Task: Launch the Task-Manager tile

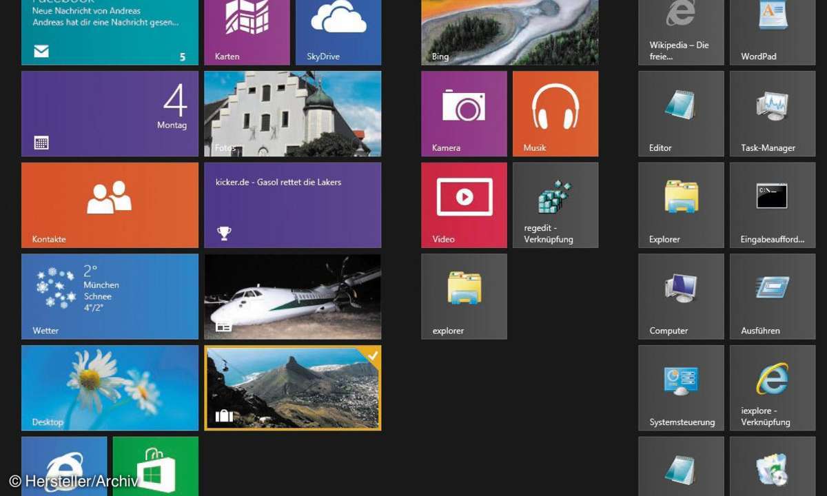Action: tap(773, 114)
